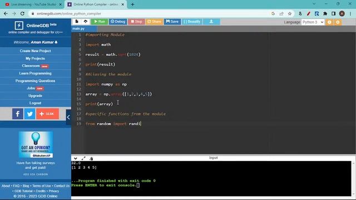
Task: Click the Google icon in address bar
Action: [x=273, y=13]
